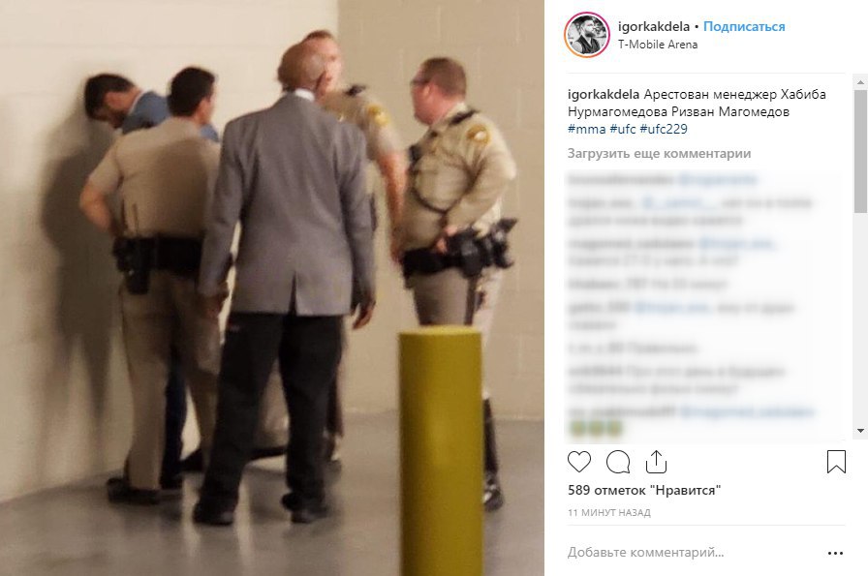Screen dimensions: 868x576
Task: Load more comments via Загрузить еще комментарии
Action: click(x=659, y=153)
